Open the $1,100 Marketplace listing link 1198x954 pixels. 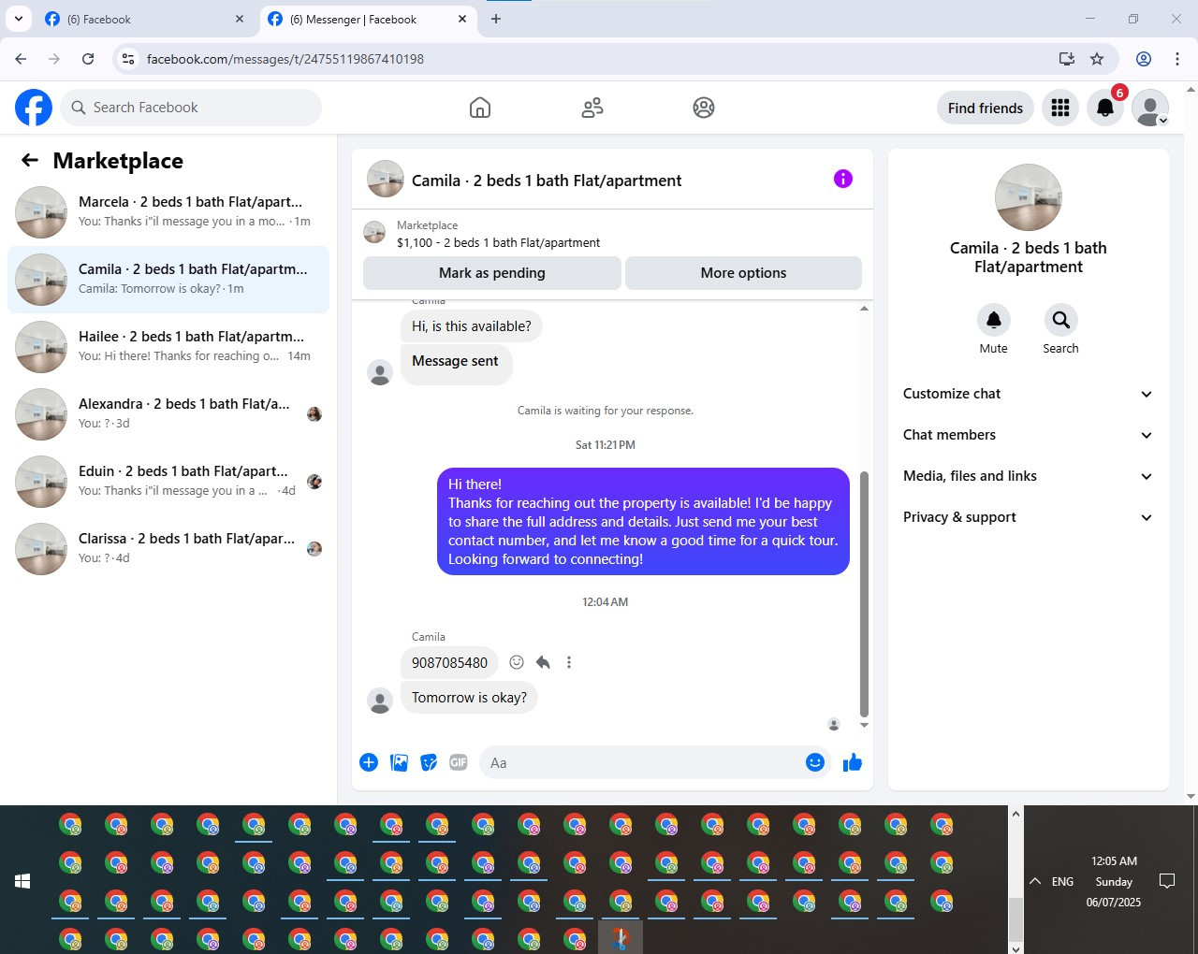pyautogui.click(x=498, y=242)
